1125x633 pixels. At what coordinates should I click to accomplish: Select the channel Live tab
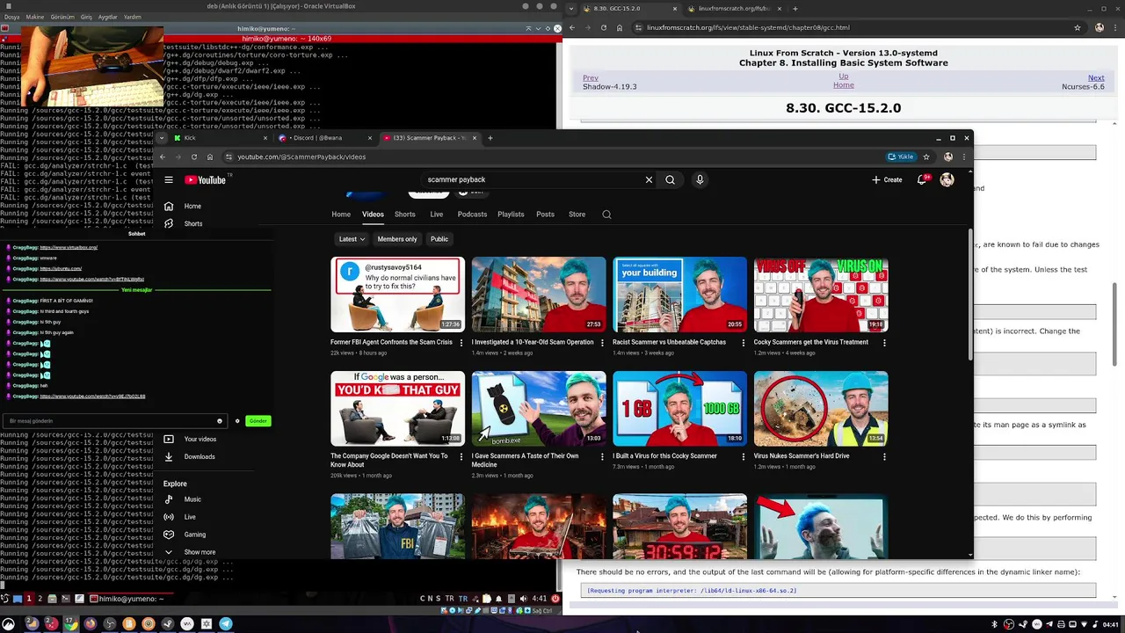click(437, 215)
